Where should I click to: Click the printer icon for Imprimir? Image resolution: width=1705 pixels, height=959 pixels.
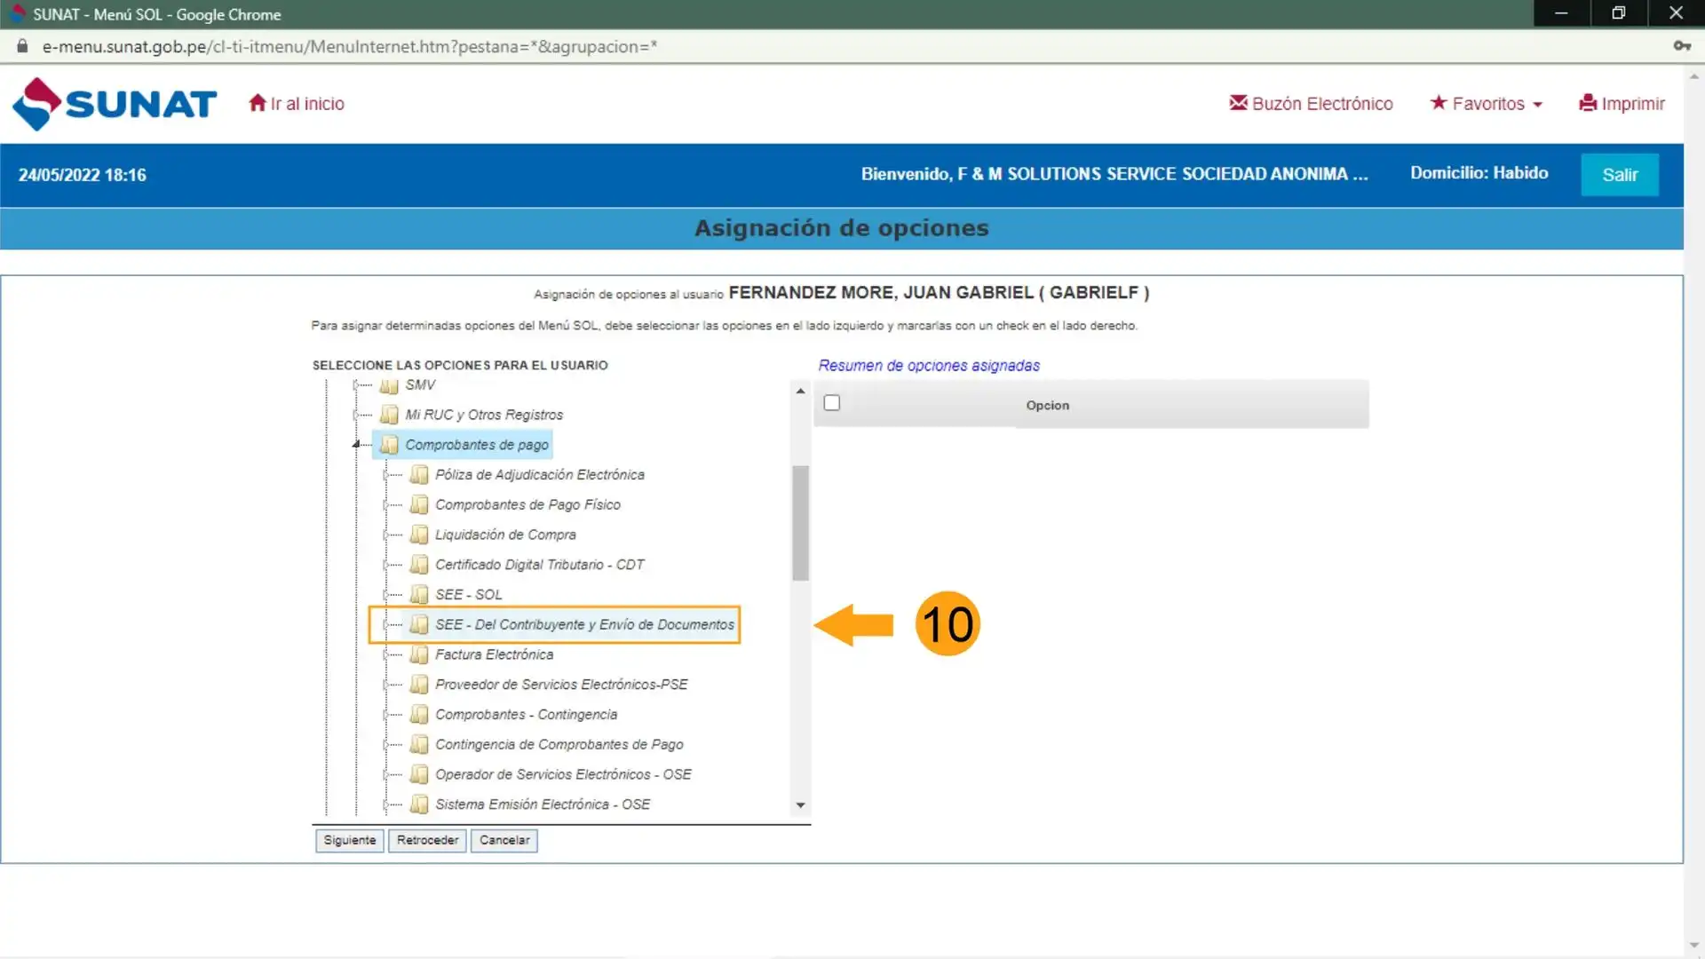pos(1588,103)
